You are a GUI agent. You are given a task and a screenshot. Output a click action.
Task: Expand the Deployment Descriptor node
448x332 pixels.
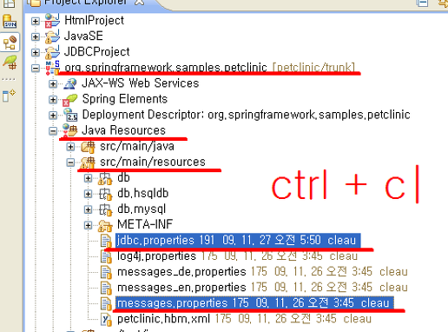click(53, 116)
